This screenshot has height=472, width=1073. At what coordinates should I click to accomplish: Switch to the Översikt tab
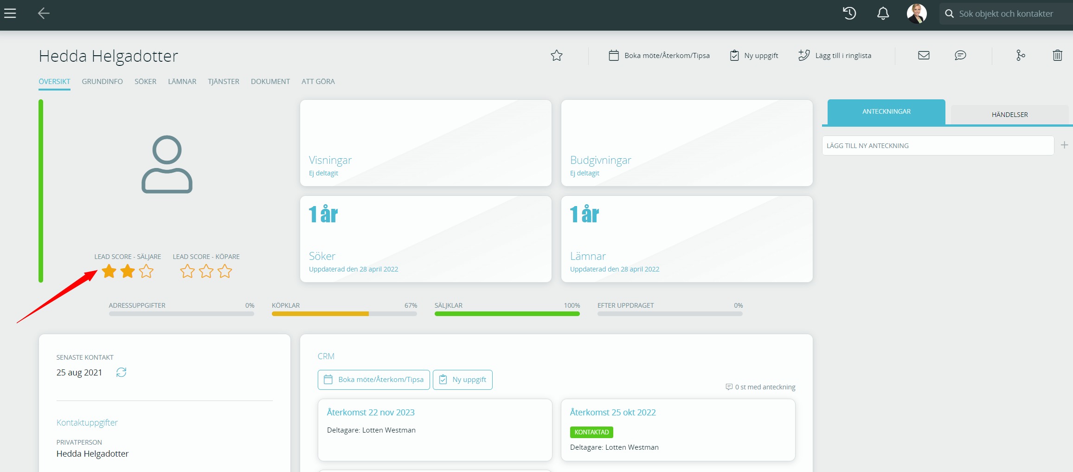(55, 82)
